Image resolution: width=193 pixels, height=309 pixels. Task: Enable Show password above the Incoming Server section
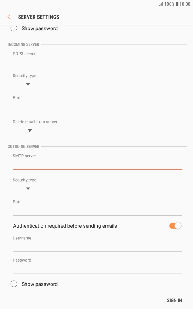click(14, 28)
